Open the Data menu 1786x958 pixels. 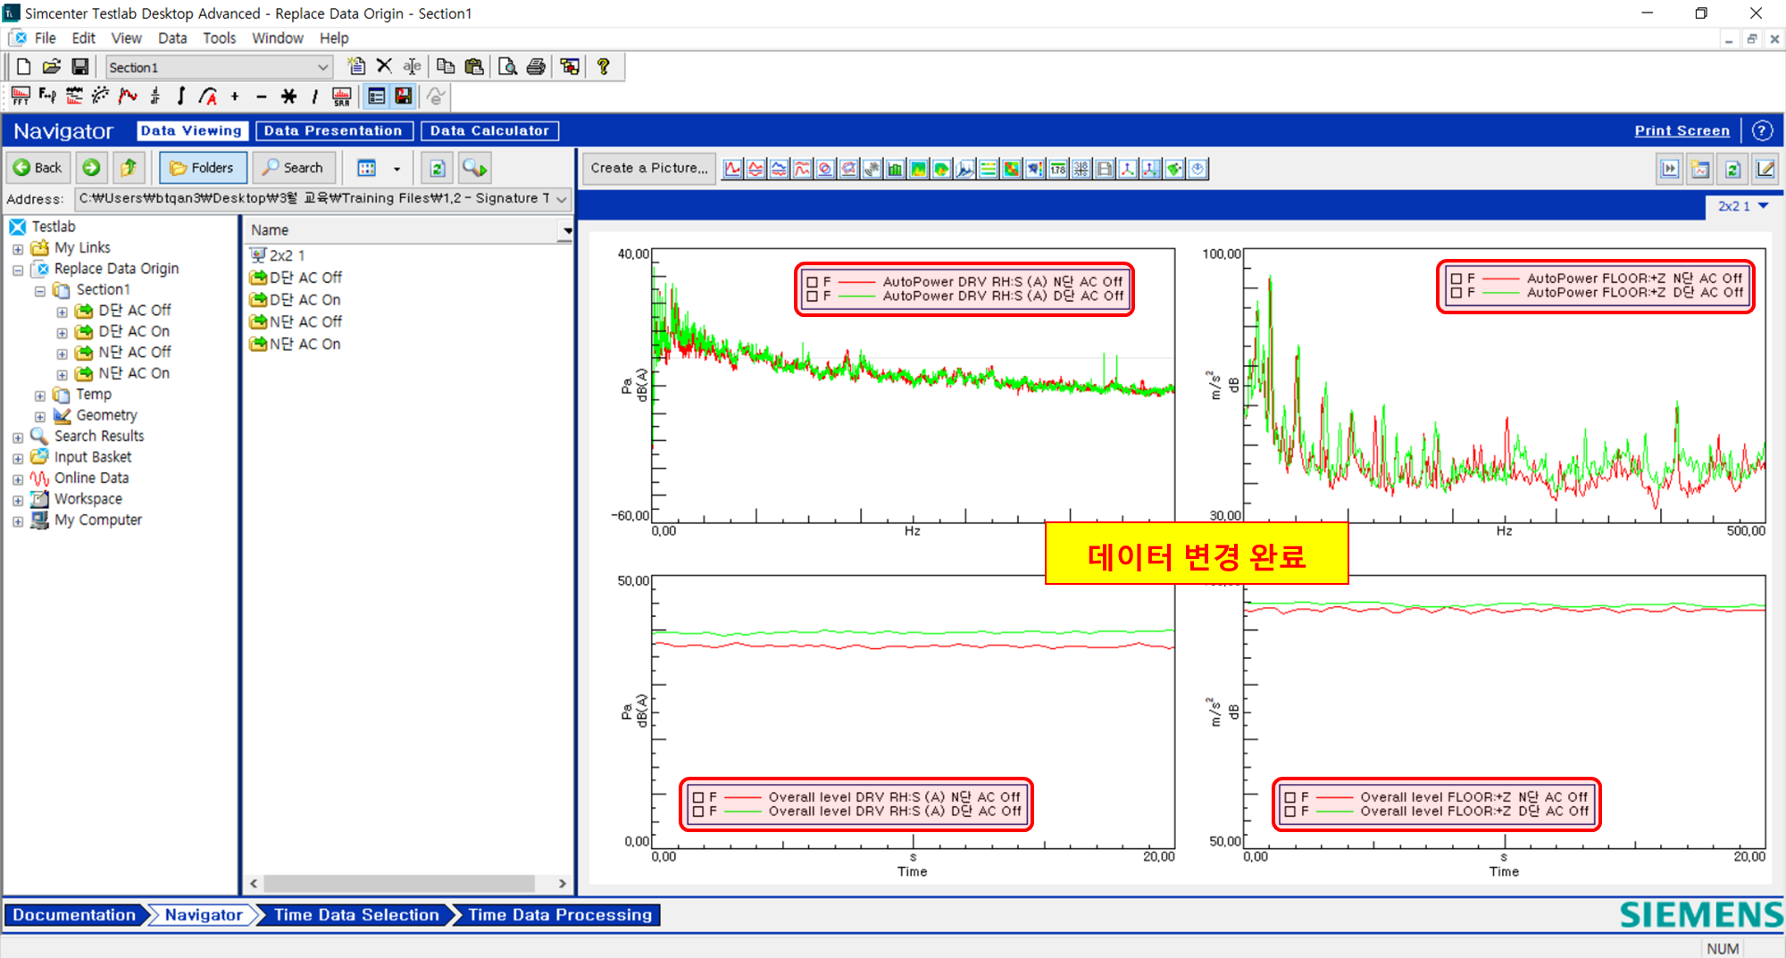(x=172, y=38)
